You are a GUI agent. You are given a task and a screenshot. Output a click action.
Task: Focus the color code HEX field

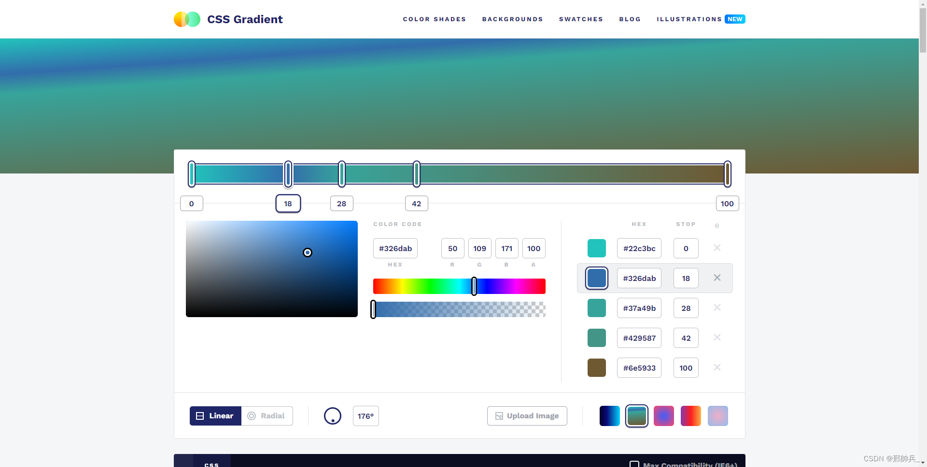(395, 248)
